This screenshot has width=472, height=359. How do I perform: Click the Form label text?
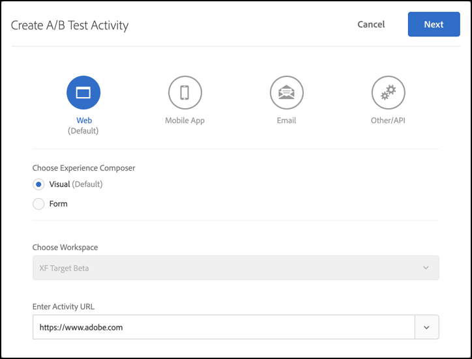tap(59, 204)
